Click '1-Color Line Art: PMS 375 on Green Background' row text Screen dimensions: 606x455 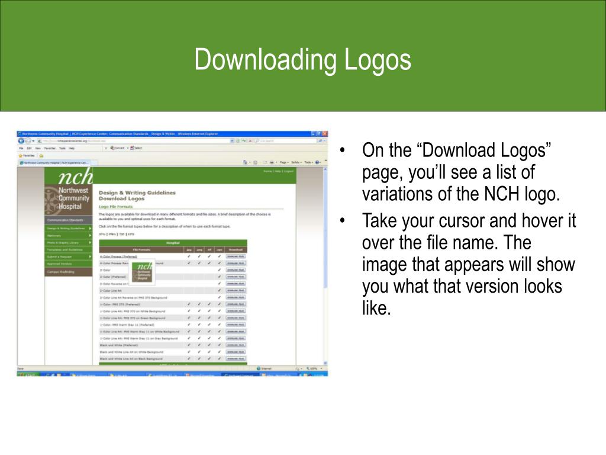coord(133,318)
